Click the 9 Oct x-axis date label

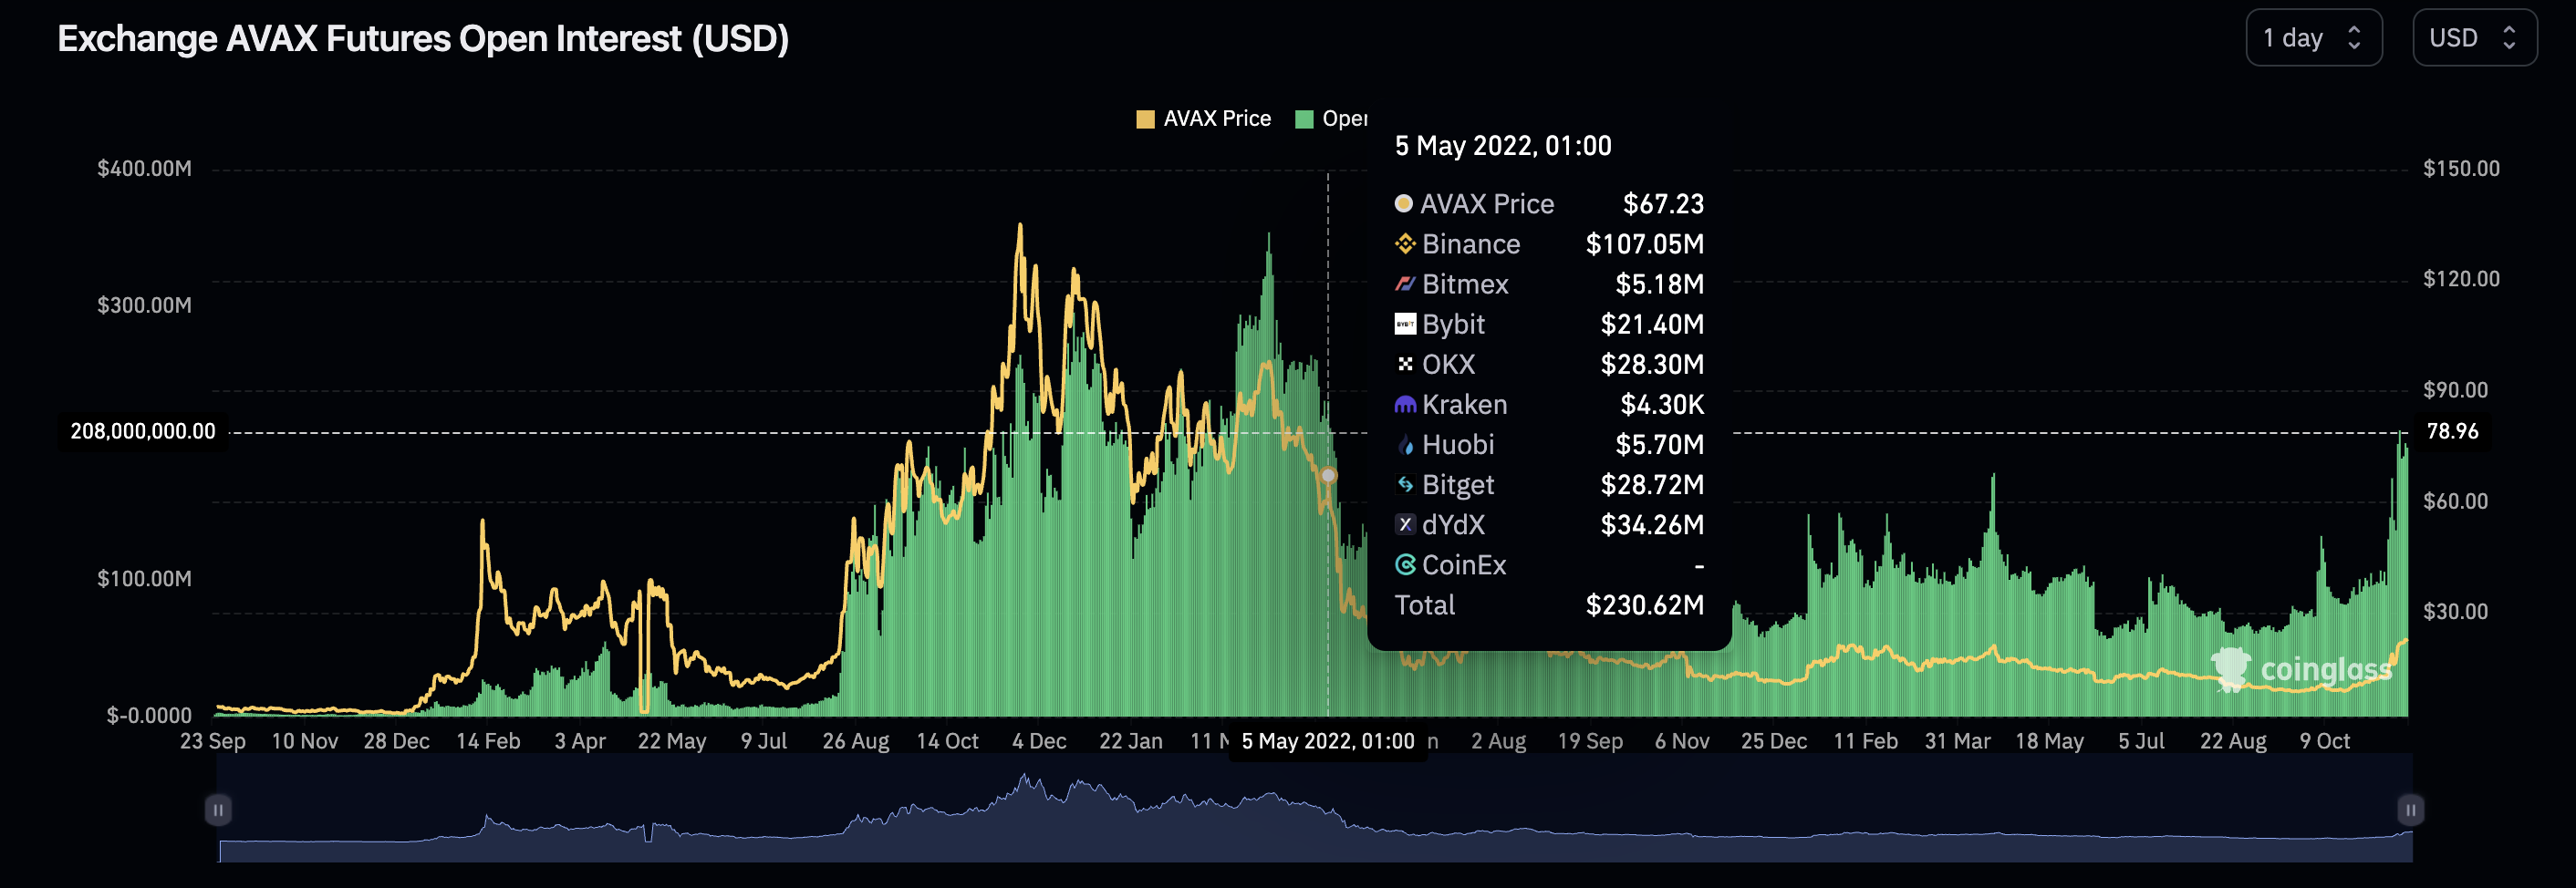2325,741
